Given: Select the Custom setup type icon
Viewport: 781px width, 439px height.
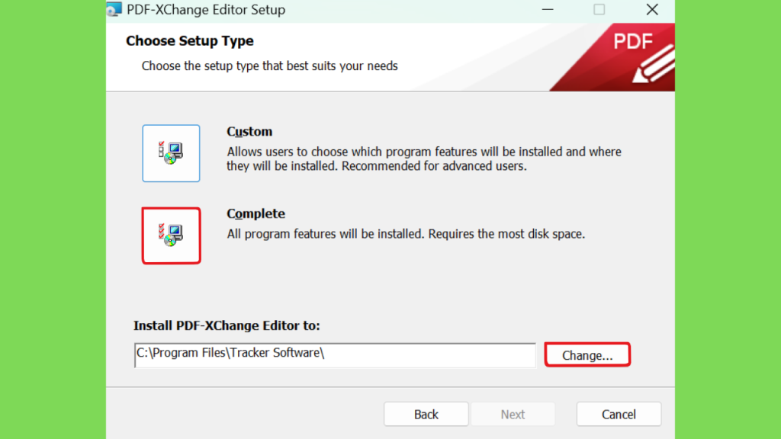Looking at the screenshot, I should tap(171, 153).
